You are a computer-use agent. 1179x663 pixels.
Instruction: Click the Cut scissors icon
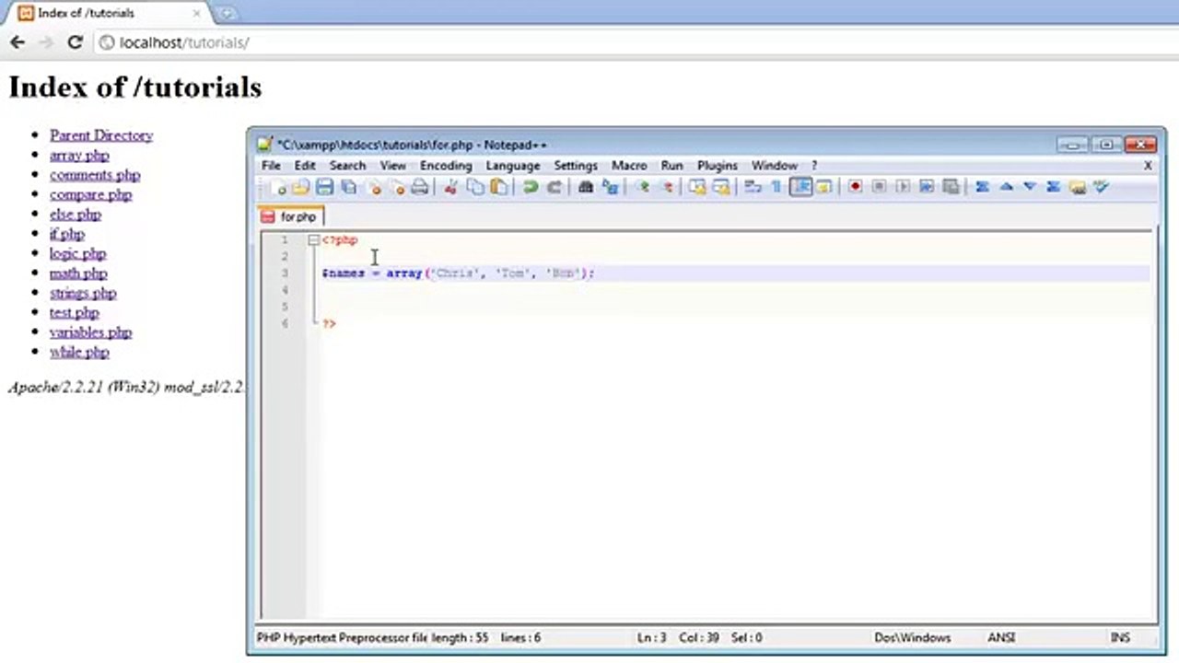click(450, 187)
